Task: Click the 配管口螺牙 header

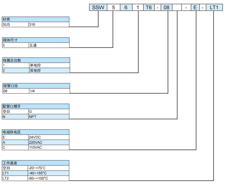Action: (x=36, y=106)
